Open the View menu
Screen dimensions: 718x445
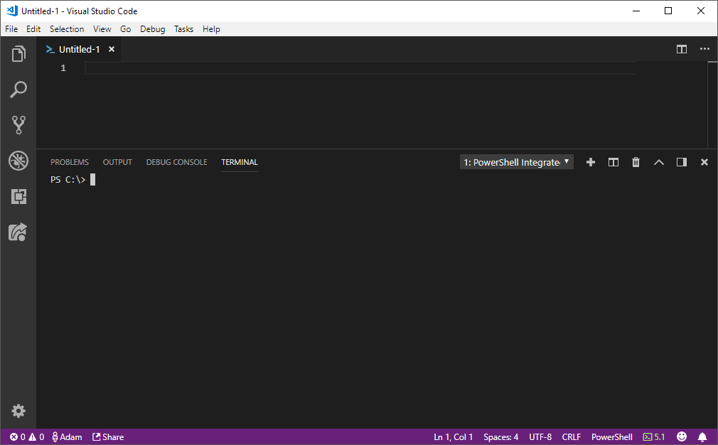102,29
